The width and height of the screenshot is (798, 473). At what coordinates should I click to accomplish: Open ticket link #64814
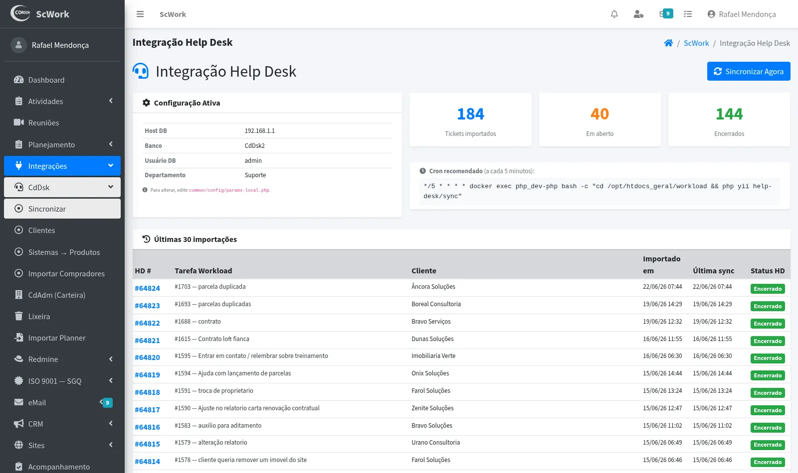(147, 462)
